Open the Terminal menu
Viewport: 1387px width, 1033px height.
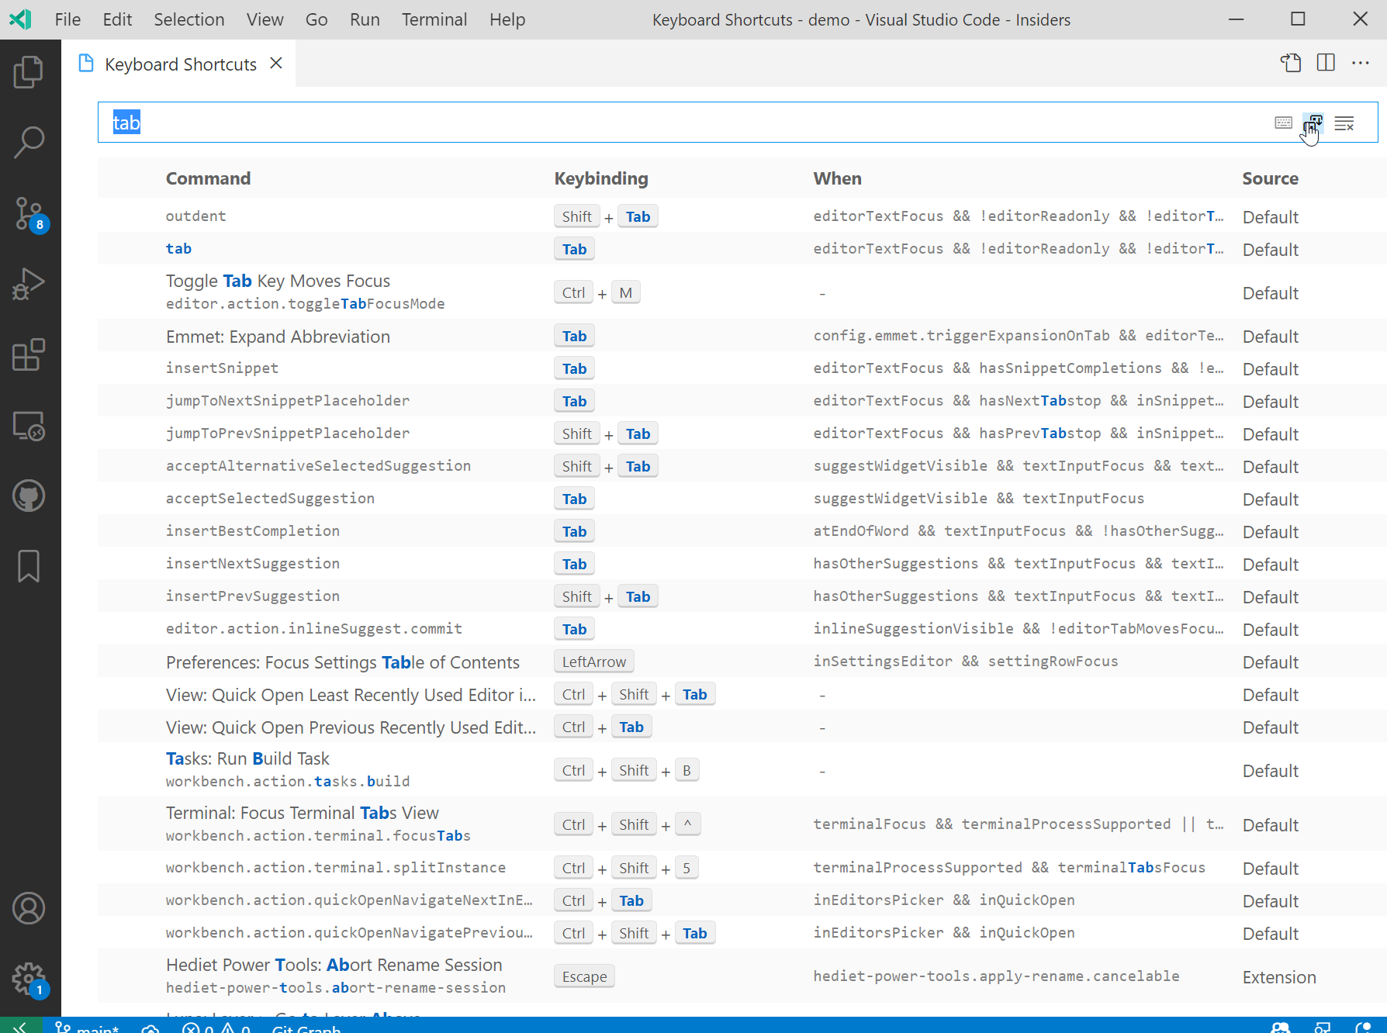(x=434, y=19)
